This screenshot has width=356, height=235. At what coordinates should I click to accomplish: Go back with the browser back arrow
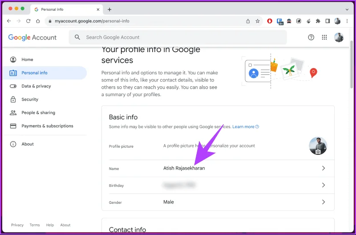click(x=9, y=21)
